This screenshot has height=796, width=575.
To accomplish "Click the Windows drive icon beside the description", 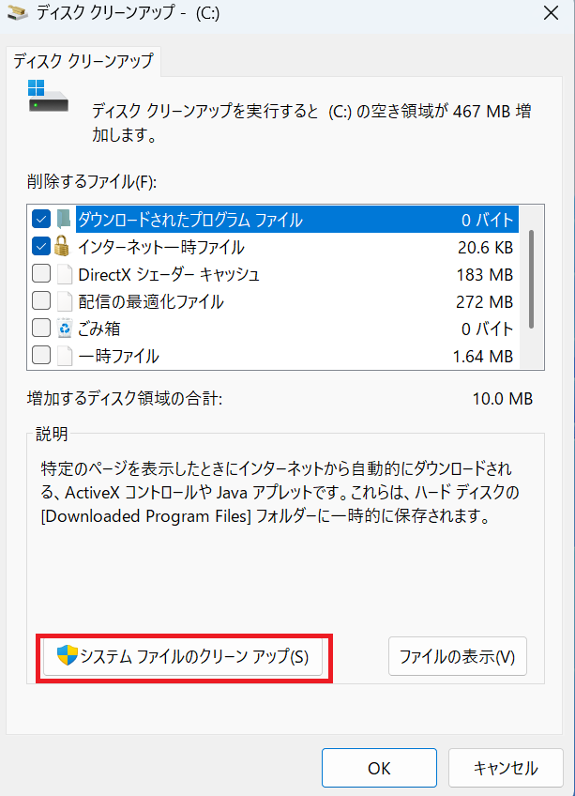I will (48, 97).
